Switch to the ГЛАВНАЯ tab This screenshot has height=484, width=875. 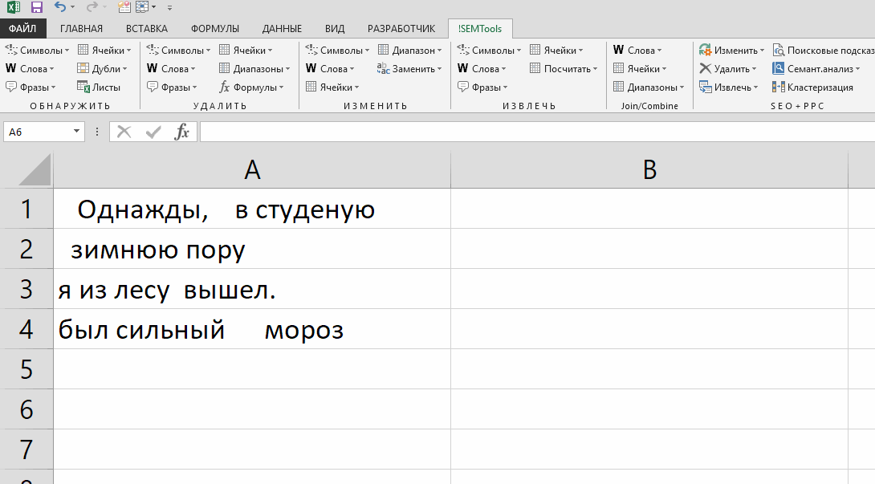coord(81,28)
